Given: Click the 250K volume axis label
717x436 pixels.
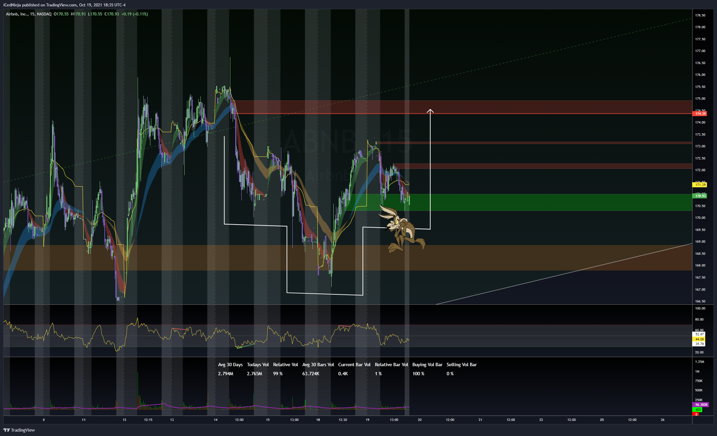Looking at the screenshot, I should [699, 400].
